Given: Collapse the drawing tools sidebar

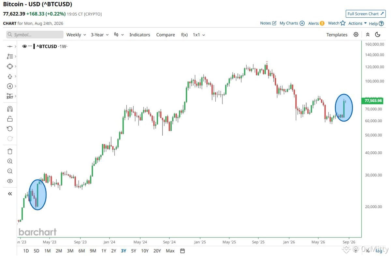Looking at the screenshot, I should 10,194.
